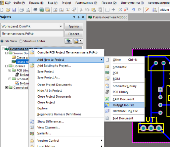This screenshot has height=147, width=170.
Task: Click the Cross Probe pencil icon
Action: (x=147, y=10)
